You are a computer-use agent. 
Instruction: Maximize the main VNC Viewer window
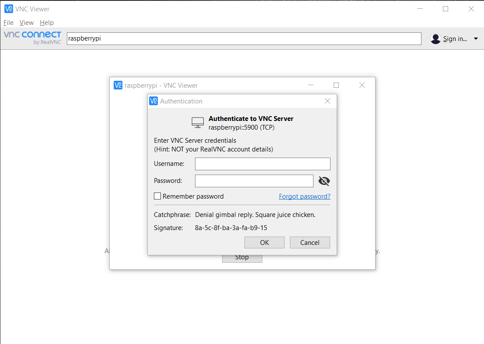[x=446, y=9]
